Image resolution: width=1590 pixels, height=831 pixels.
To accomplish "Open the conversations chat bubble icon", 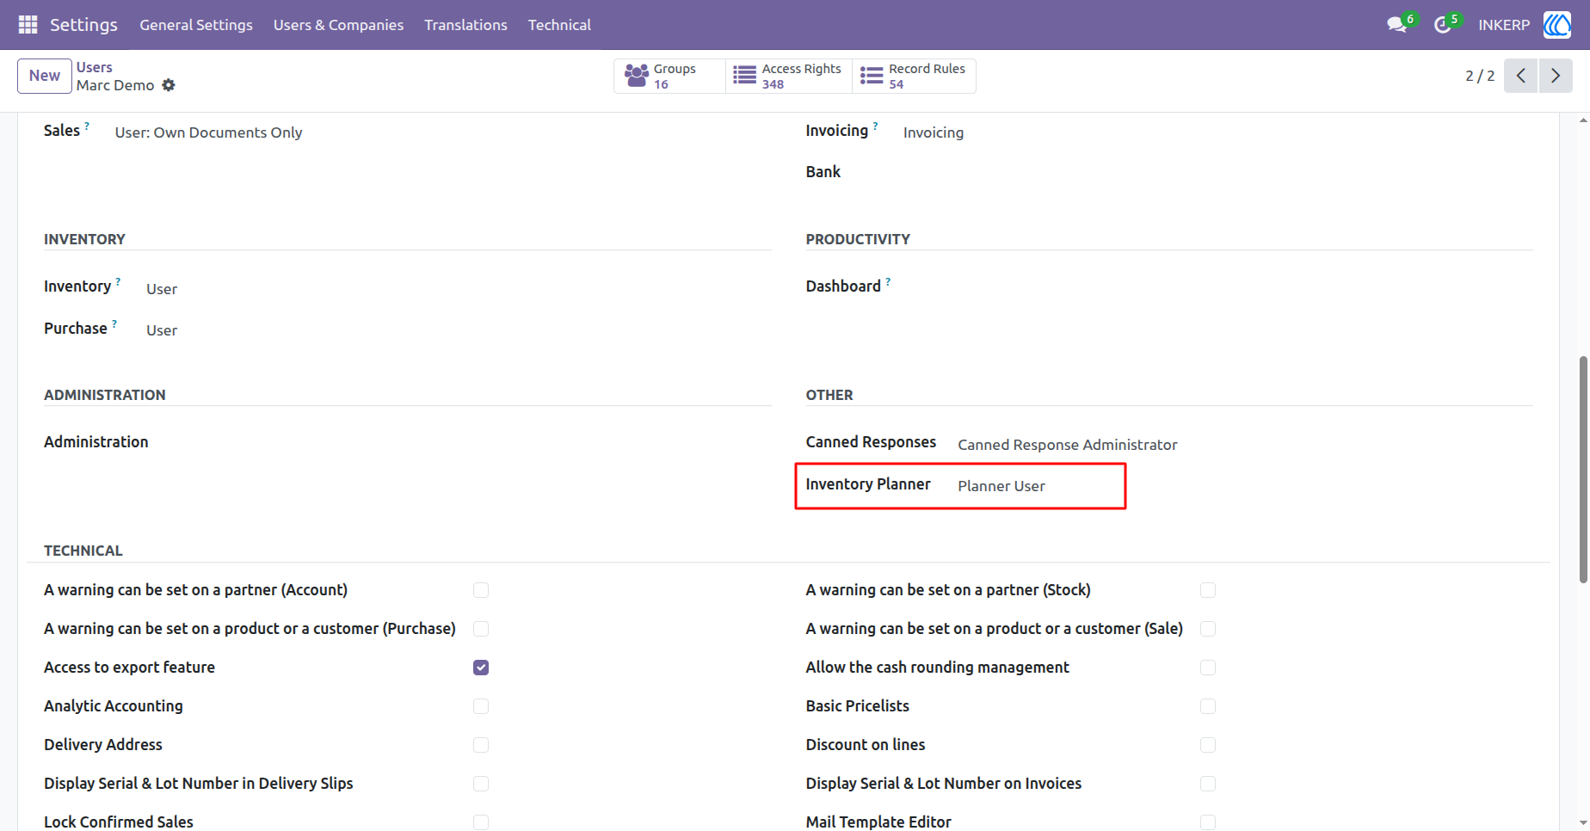I will (1396, 25).
